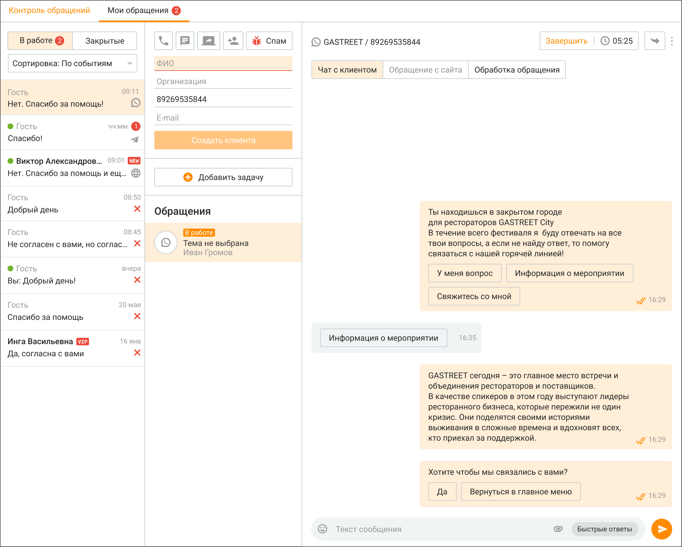682x547 pixels.
Task: Open Чат с клиентом tab
Action: [x=347, y=70]
